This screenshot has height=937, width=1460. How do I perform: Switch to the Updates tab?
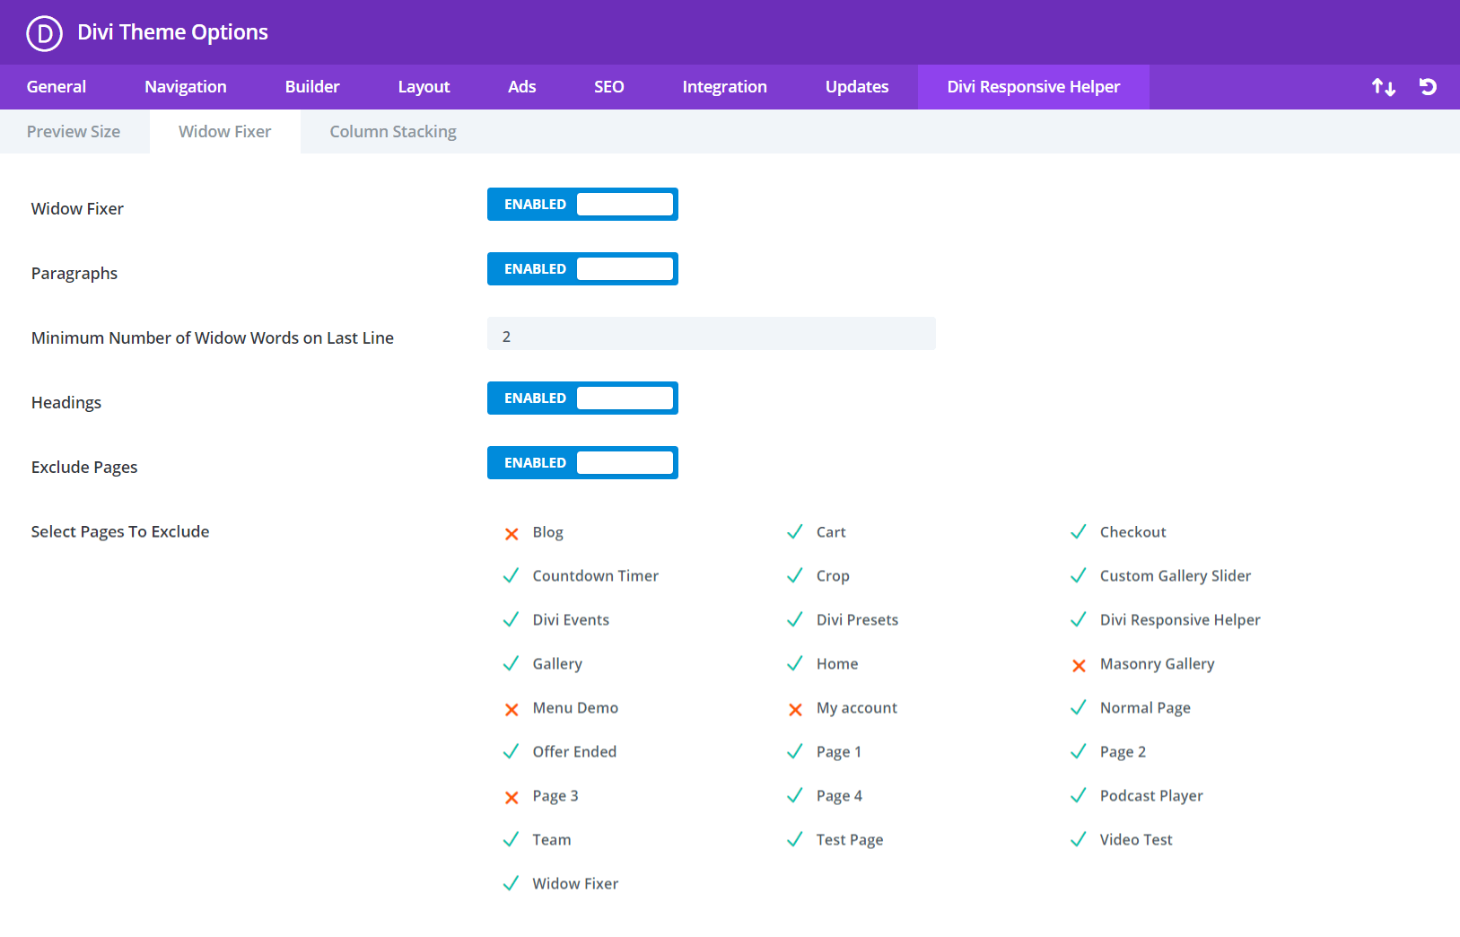(x=857, y=87)
